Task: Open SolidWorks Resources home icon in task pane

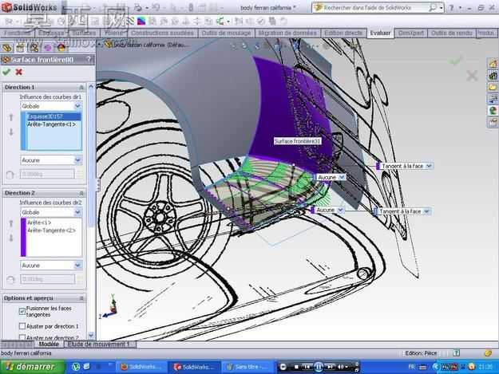Action: coord(493,64)
